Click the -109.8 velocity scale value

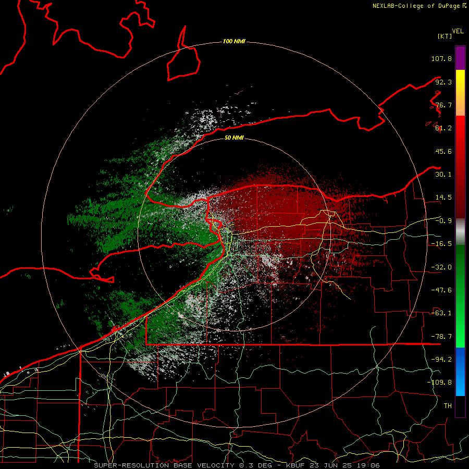(x=439, y=382)
